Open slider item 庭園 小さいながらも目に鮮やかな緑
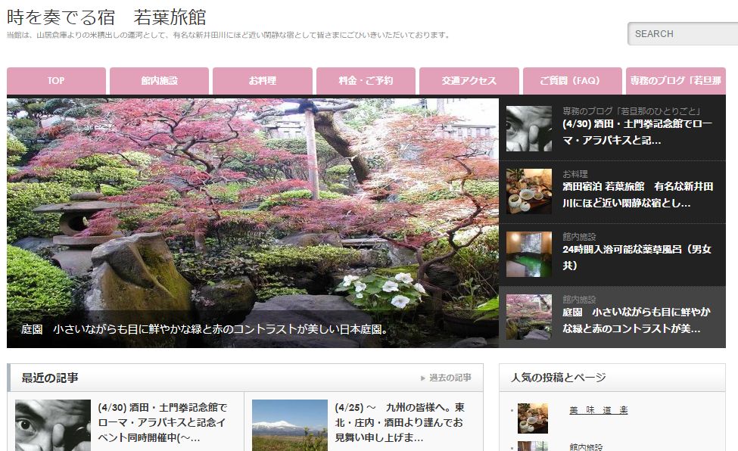Viewport: 738px width, 451px height. (637, 320)
